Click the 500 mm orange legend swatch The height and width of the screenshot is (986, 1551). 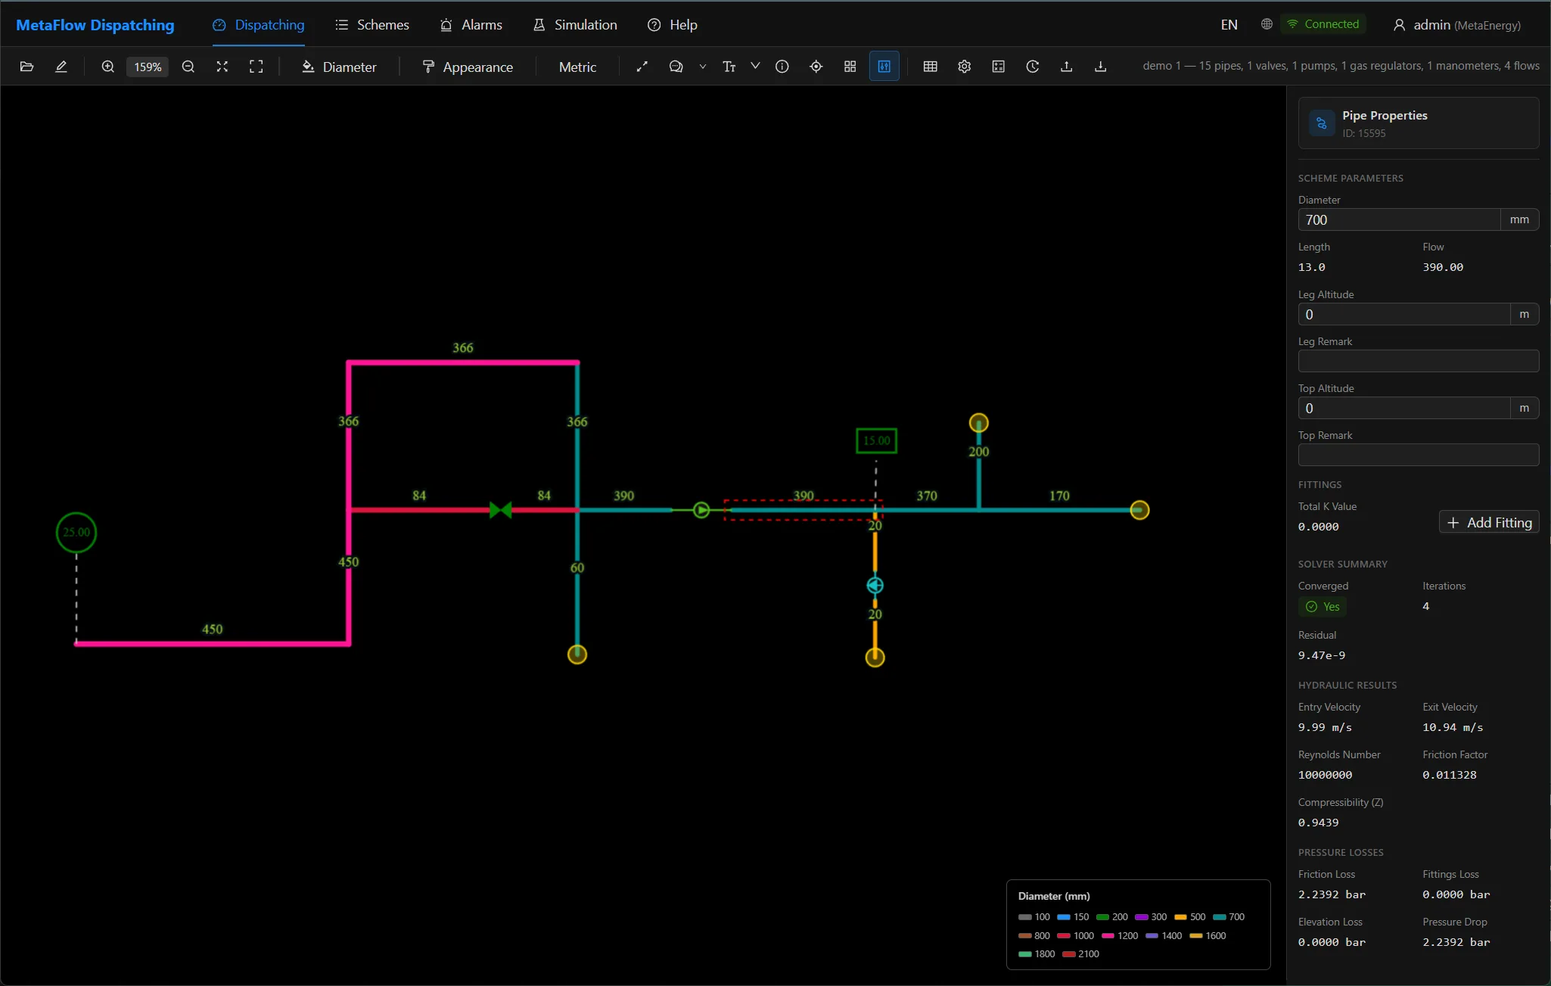coord(1180,917)
